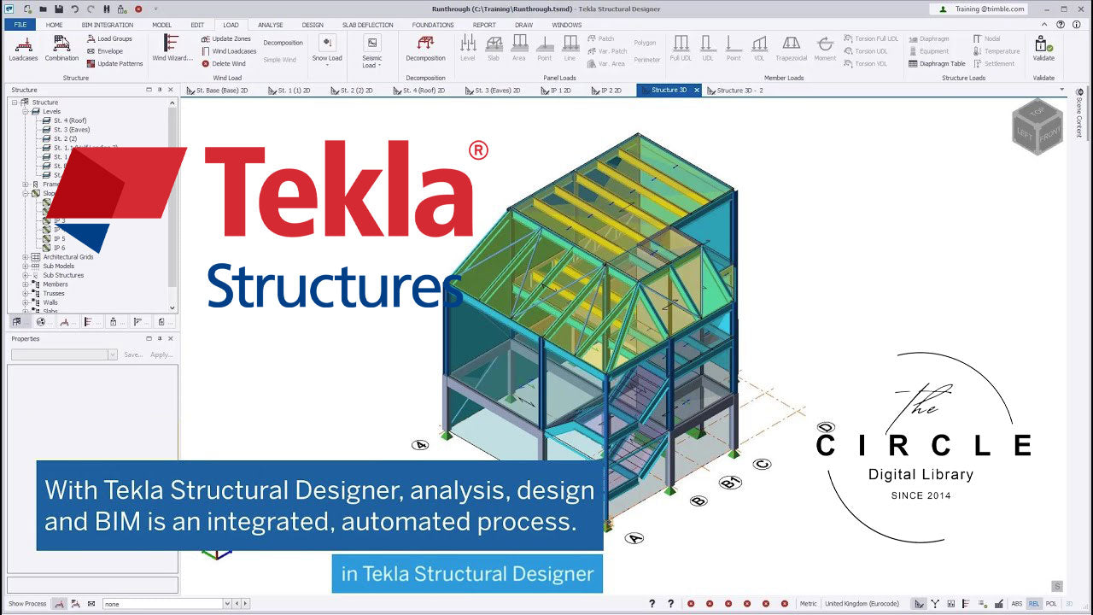Switch to the HOME ribbon tab

coord(54,25)
